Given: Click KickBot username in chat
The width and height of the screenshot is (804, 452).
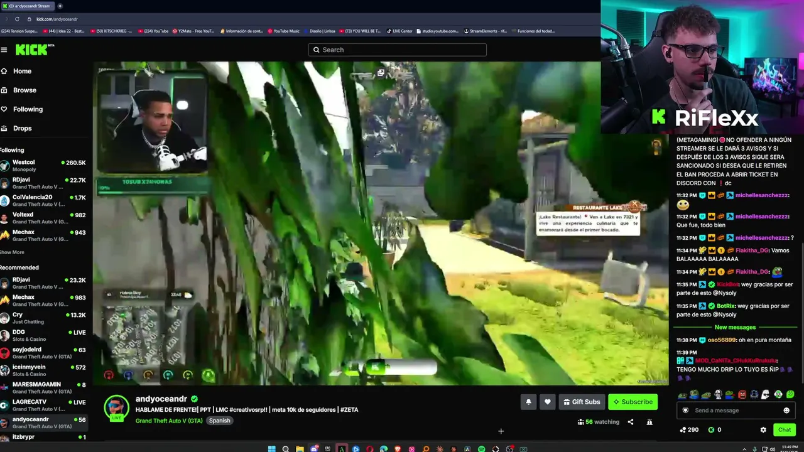Looking at the screenshot, I should coord(728,284).
